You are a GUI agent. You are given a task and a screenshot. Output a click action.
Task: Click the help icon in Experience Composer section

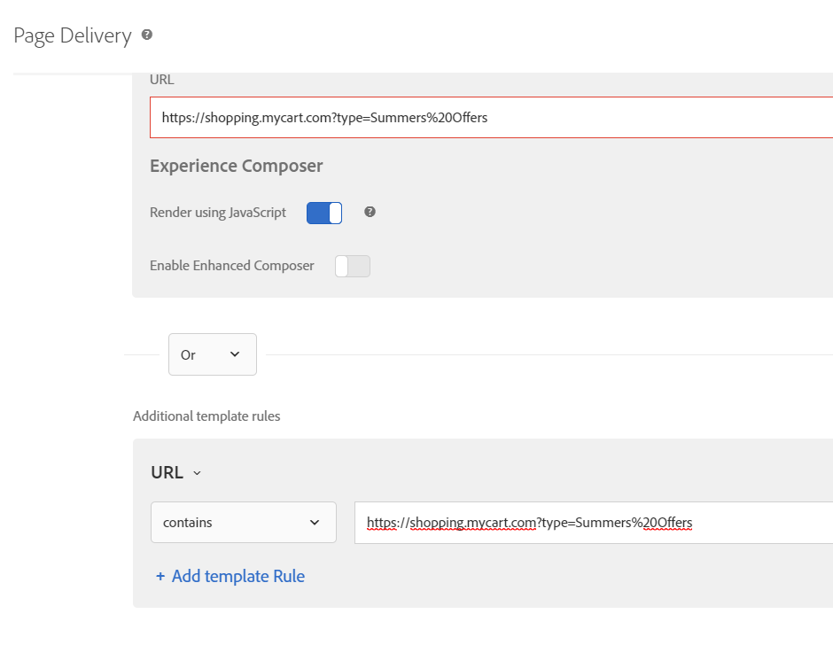point(369,212)
